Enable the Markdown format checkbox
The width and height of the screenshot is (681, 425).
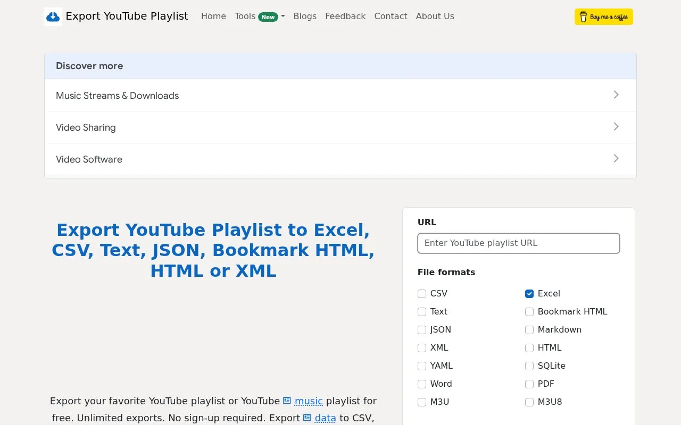pos(529,330)
